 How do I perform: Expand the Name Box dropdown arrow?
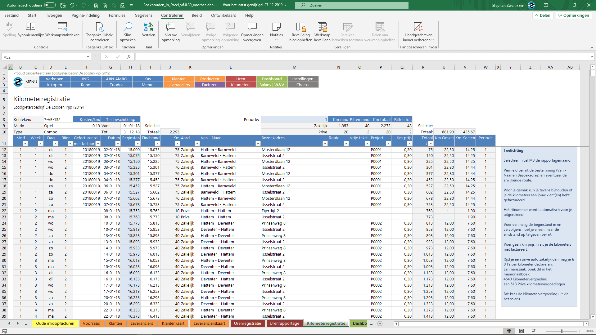(88, 57)
